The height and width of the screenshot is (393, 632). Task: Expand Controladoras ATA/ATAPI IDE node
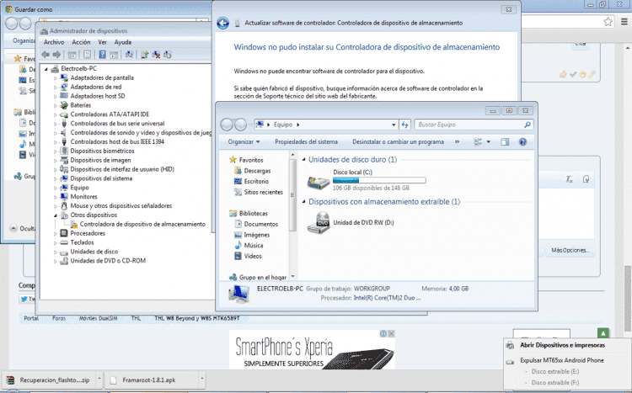pyautogui.click(x=56, y=114)
